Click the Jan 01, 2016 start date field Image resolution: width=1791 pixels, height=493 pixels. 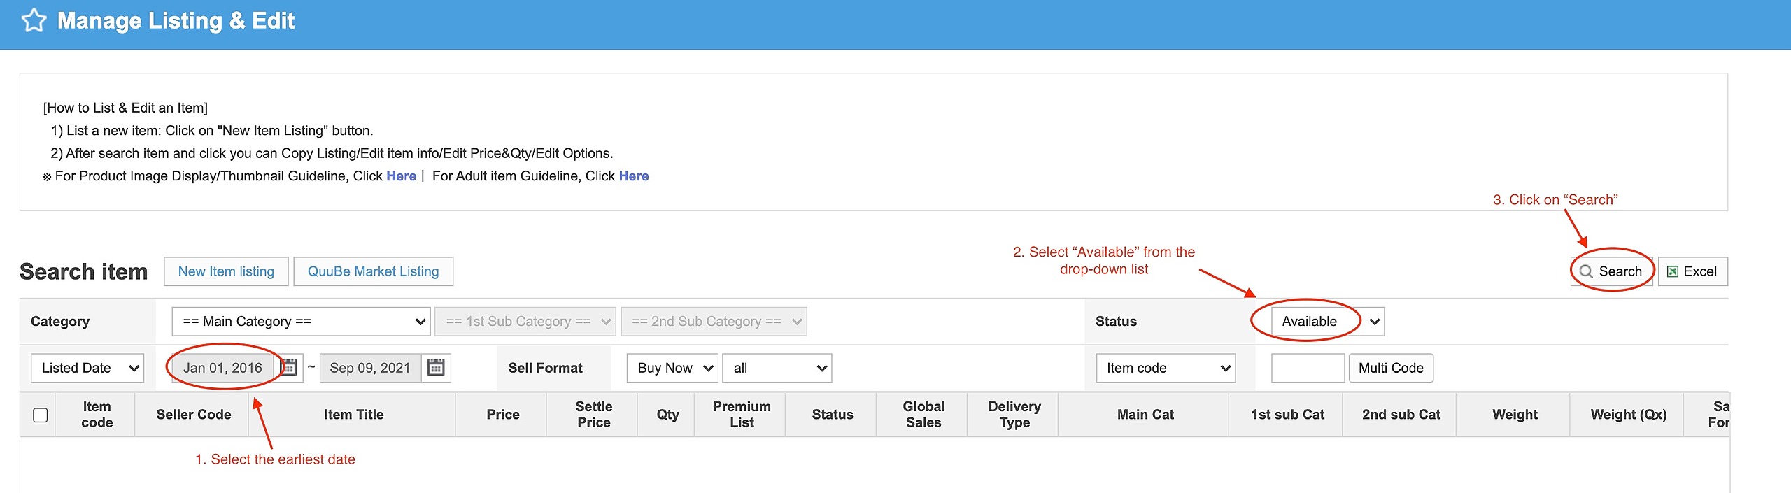222,369
